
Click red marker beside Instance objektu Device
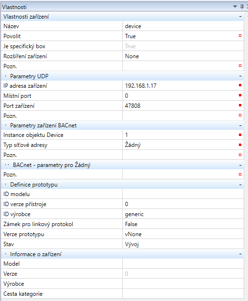point(240,135)
